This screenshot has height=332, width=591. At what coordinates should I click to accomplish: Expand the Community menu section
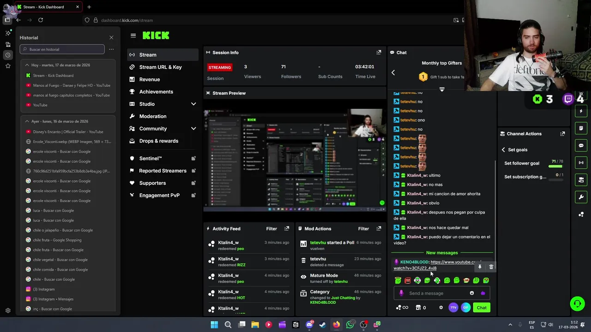coord(193,129)
